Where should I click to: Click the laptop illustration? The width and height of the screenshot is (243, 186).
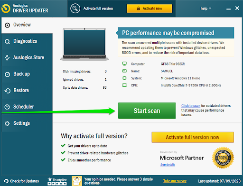point(84,44)
